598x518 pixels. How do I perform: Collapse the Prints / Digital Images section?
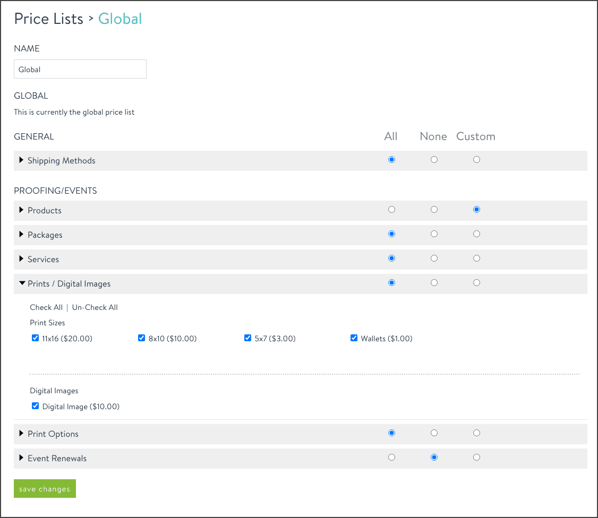[x=22, y=283]
